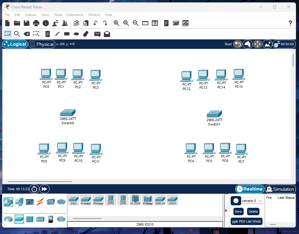This screenshot has height=234, width=299.
Task: Add a Complex PDU open envelope
Action: [107, 34]
